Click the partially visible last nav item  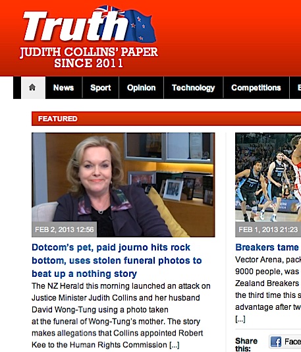point(296,88)
